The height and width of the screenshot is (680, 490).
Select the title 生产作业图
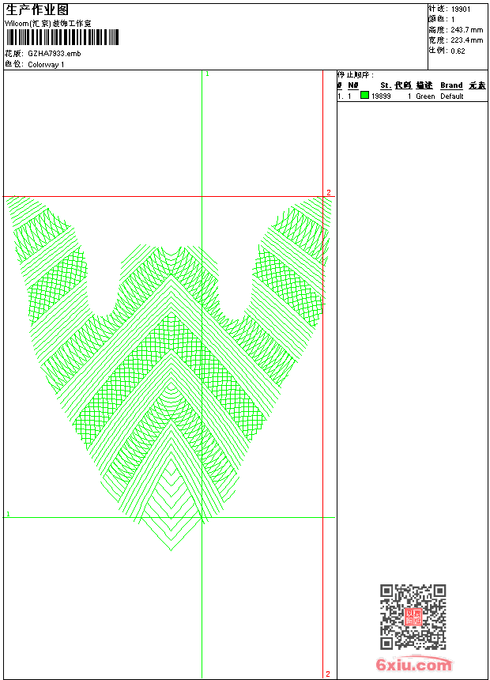pyautogui.click(x=37, y=9)
